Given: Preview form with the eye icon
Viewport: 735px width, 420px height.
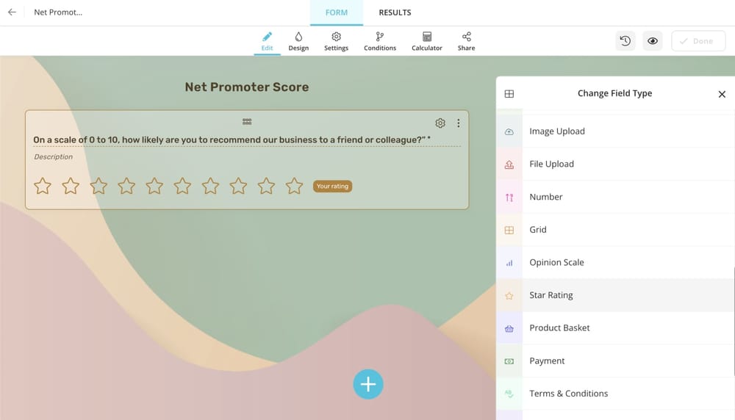Looking at the screenshot, I should (x=652, y=41).
